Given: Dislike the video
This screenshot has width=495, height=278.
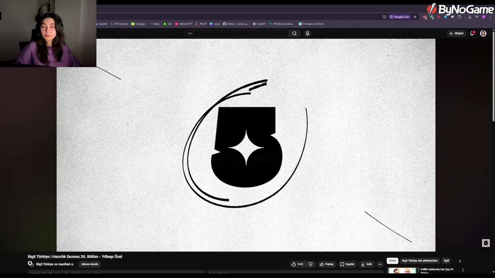Looking at the screenshot, I should [311, 264].
